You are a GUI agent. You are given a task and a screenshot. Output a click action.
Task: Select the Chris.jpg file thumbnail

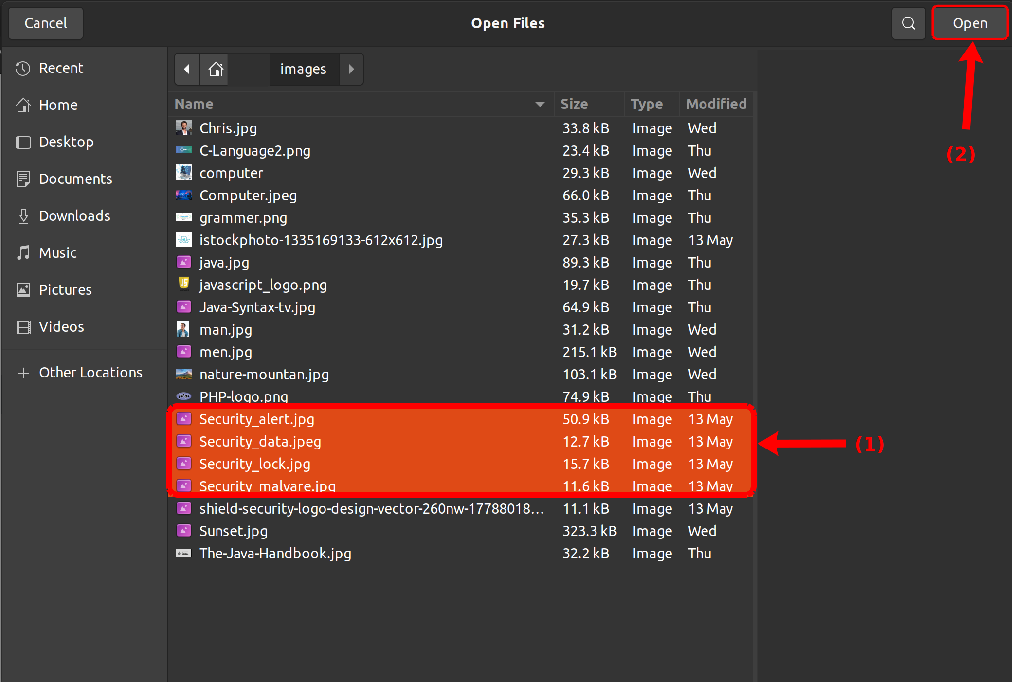(183, 128)
